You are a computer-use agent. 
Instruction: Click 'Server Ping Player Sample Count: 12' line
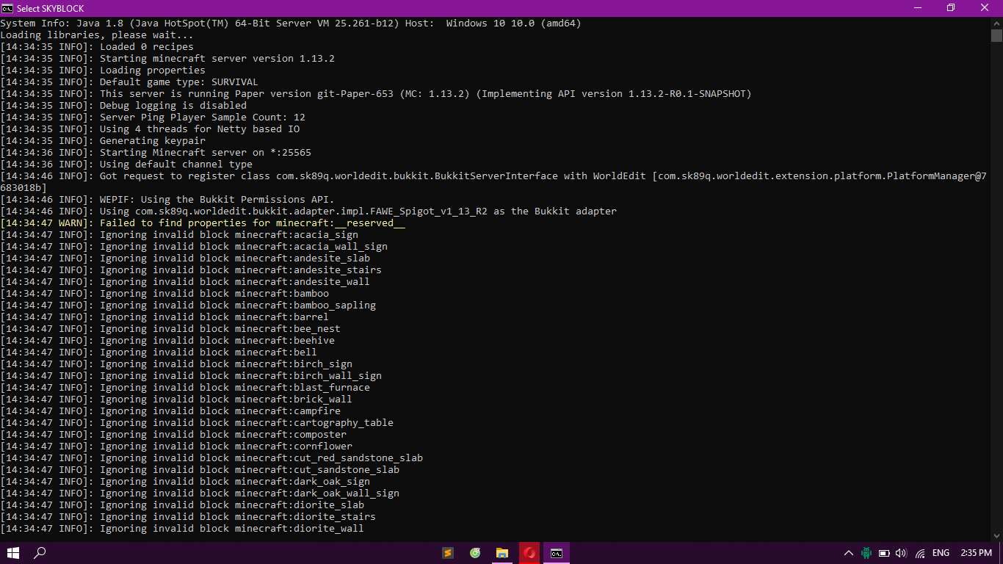tap(153, 117)
